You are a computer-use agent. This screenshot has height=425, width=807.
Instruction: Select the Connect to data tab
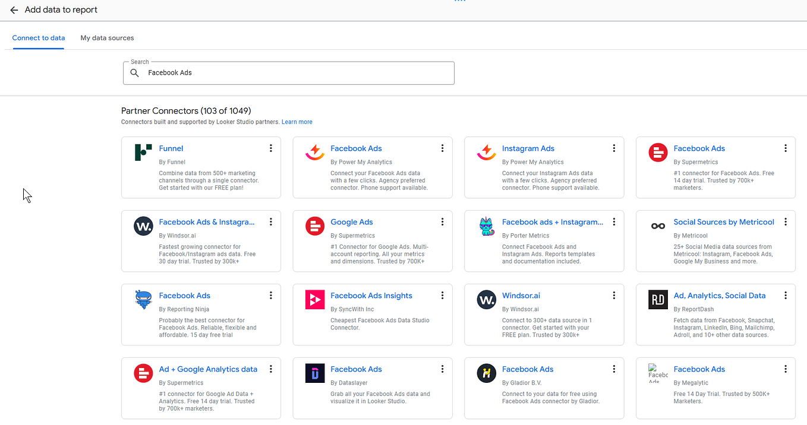coord(38,37)
